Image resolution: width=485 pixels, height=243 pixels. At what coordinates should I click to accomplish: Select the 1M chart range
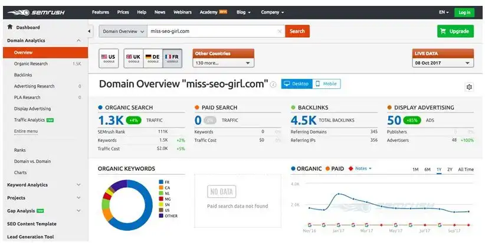click(x=415, y=169)
